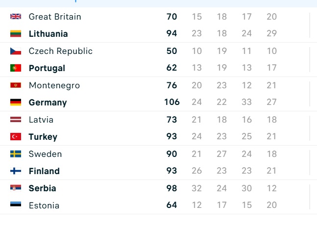Image resolution: width=317 pixels, height=230 pixels.
Task: Click the Turkey flag icon
Action: coord(16,136)
